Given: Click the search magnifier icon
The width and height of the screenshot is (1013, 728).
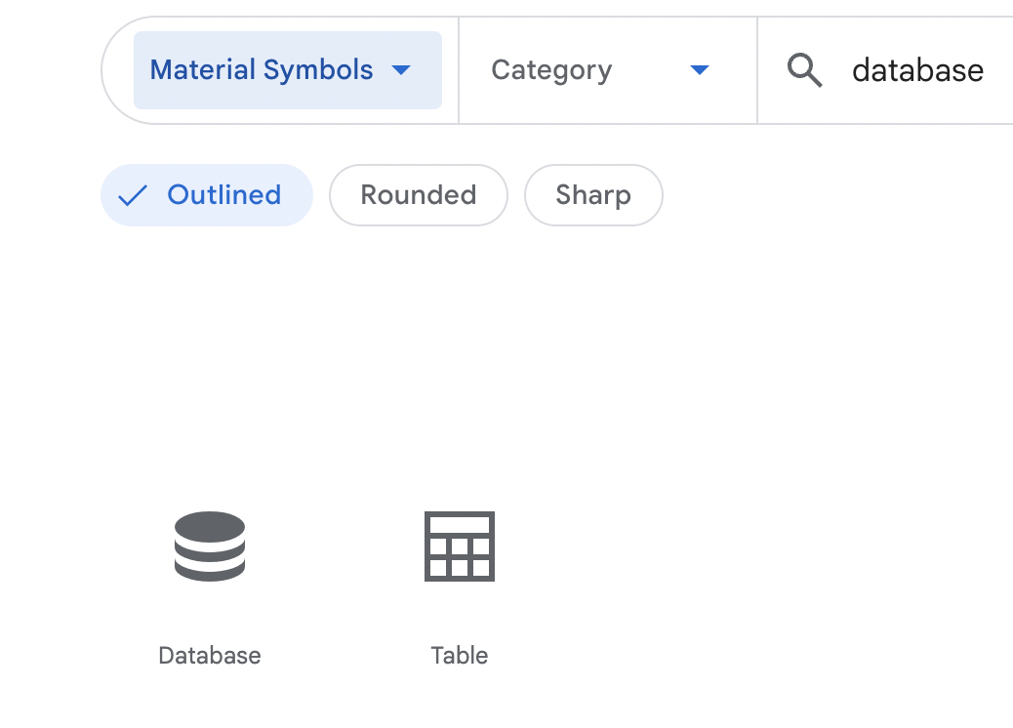Looking at the screenshot, I should pos(804,69).
